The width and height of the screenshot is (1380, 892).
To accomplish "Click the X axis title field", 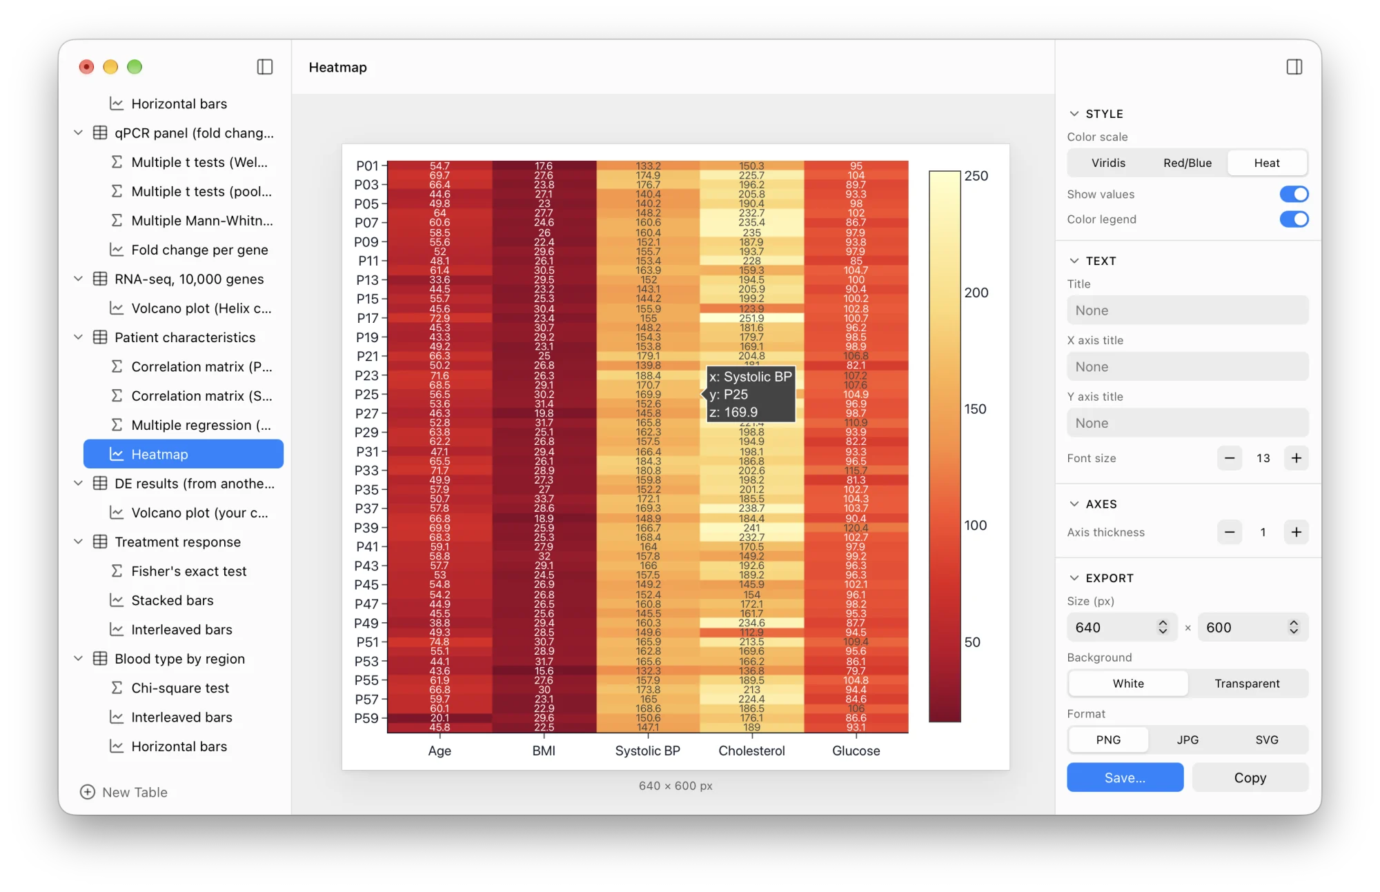I will coord(1187,367).
